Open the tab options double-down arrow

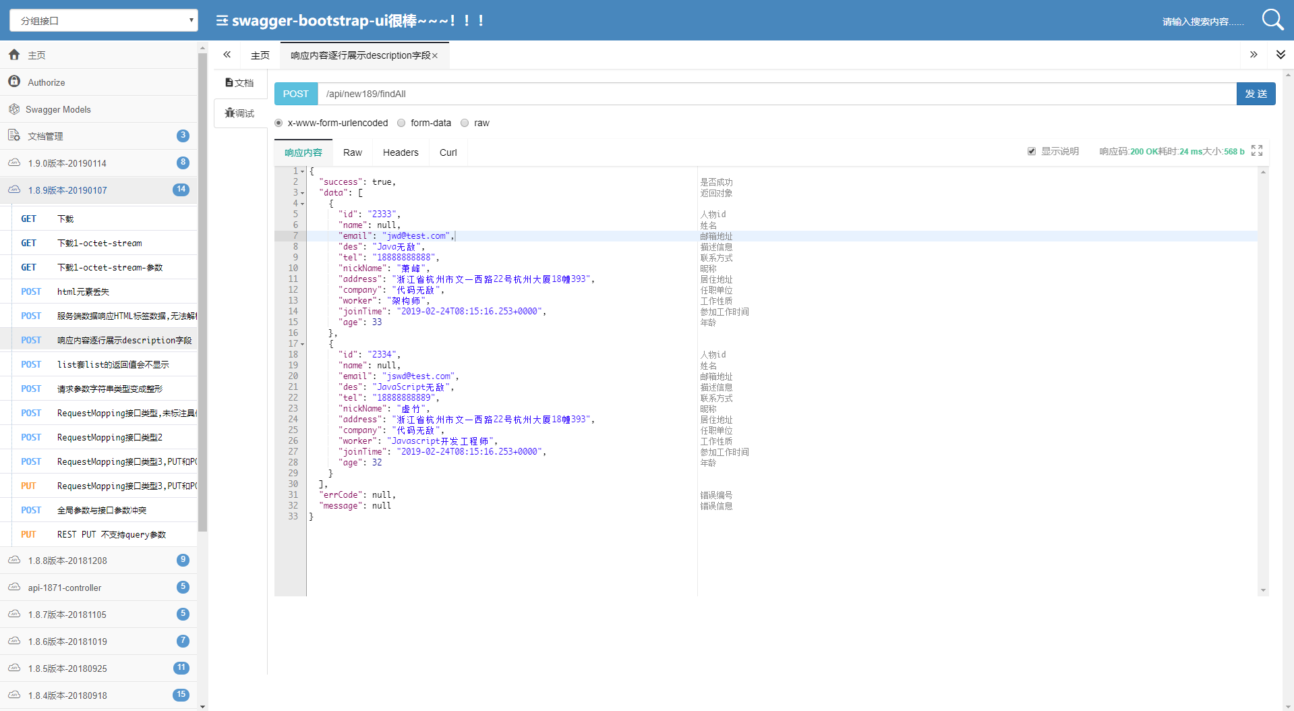pos(1281,55)
